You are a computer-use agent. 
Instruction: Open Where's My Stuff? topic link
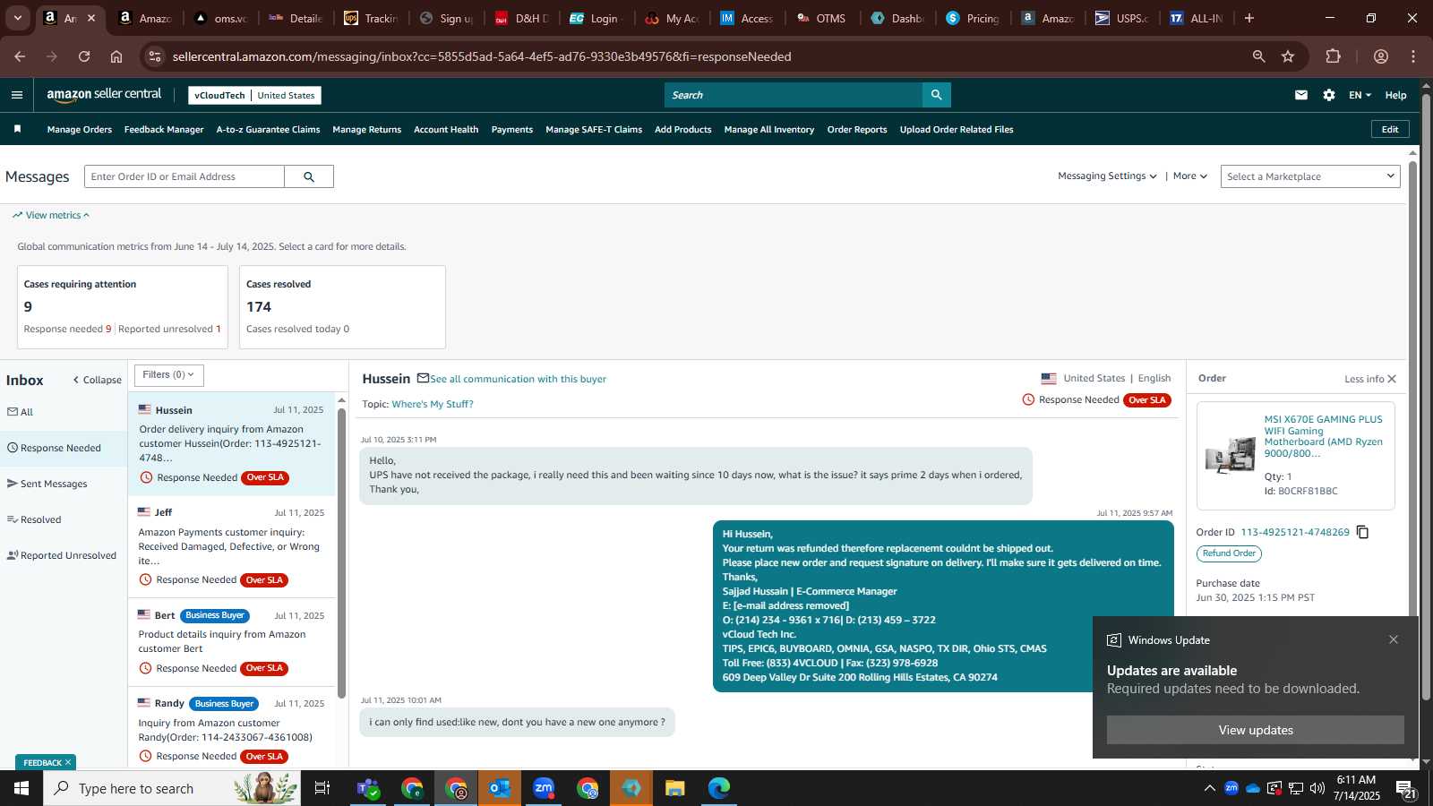click(433, 404)
